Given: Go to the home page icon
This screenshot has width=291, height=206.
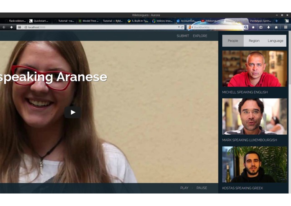Looking at the screenshot, I should (x=276, y=27).
